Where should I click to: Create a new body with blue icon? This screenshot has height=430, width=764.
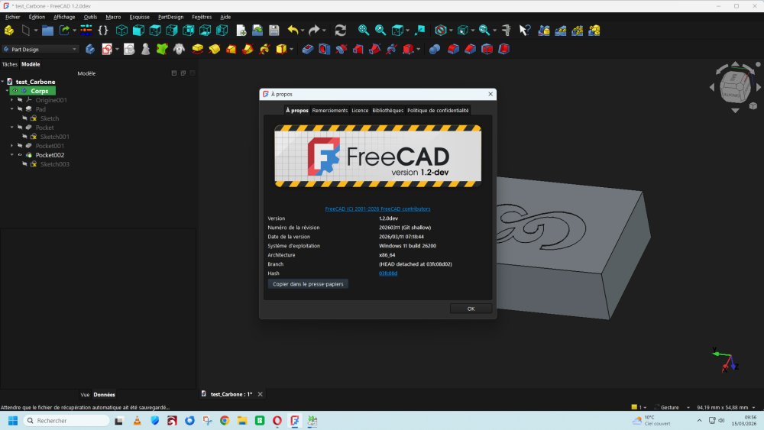(90, 49)
